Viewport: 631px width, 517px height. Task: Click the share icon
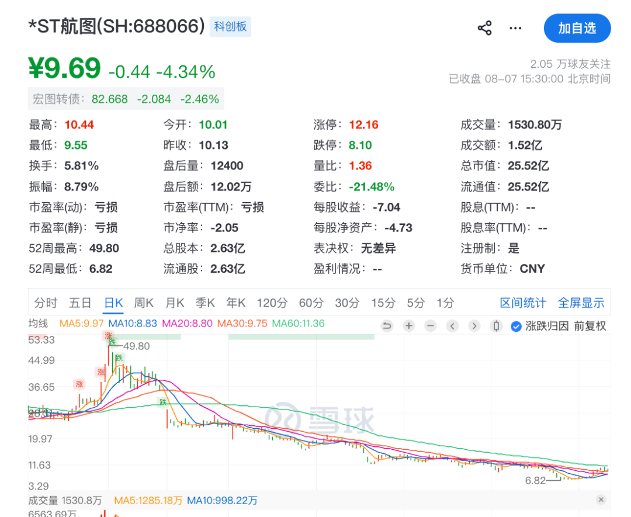484,28
